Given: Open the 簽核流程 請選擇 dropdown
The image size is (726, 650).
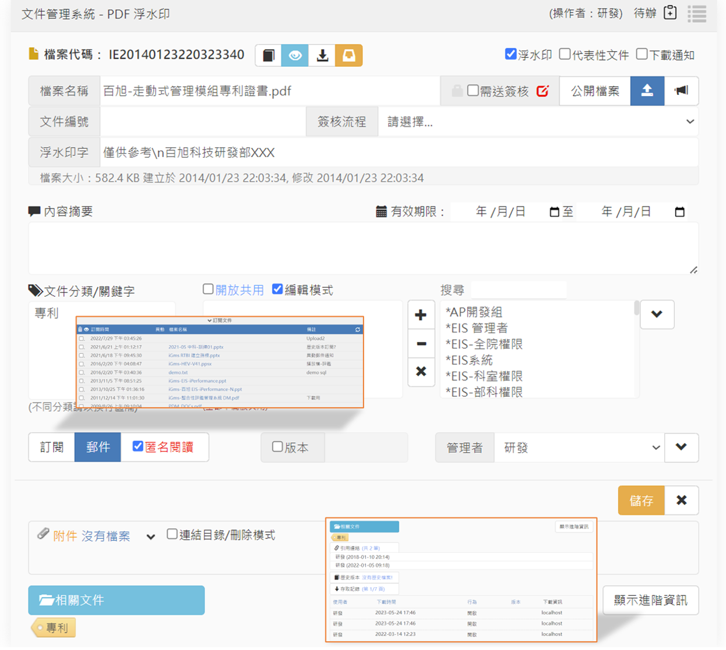Looking at the screenshot, I should [x=538, y=122].
